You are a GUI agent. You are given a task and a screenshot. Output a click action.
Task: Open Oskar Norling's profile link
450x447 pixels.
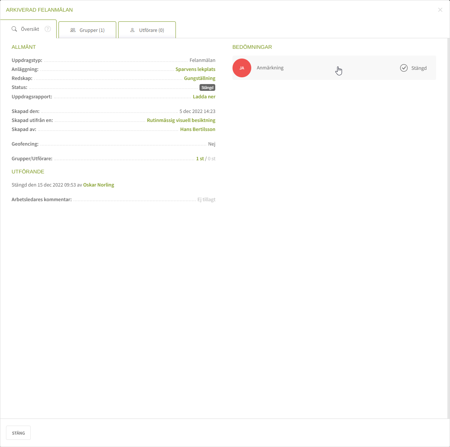(x=99, y=185)
